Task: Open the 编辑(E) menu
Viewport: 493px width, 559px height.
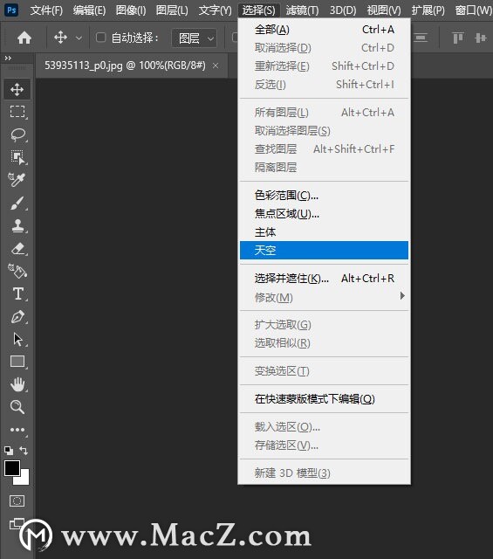Action: click(89, 10)
